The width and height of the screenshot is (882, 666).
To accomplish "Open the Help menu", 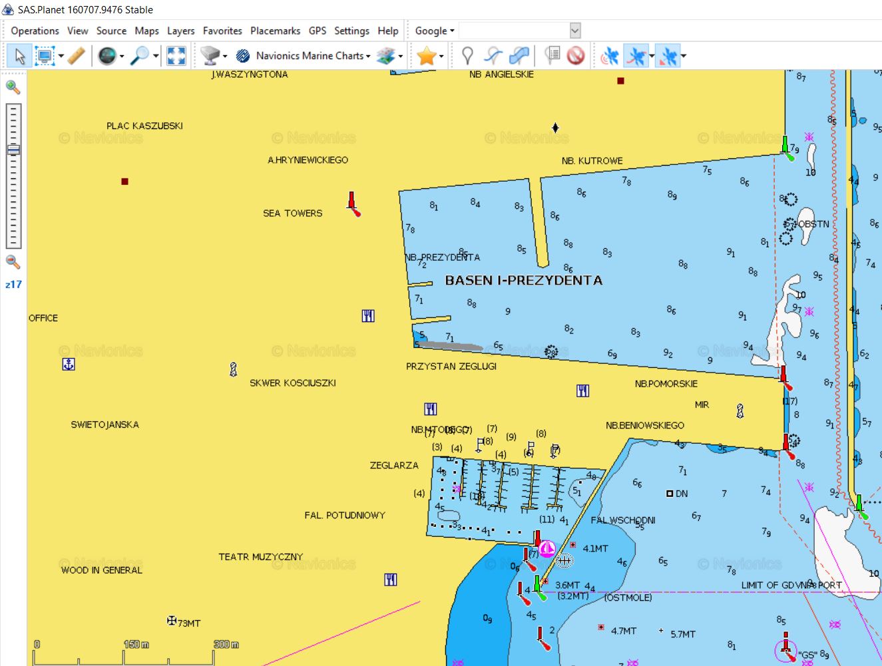I will 387,31.
